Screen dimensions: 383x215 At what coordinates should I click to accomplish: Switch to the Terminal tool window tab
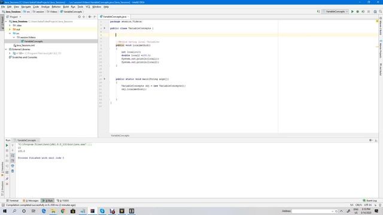(x=12, y=201)
